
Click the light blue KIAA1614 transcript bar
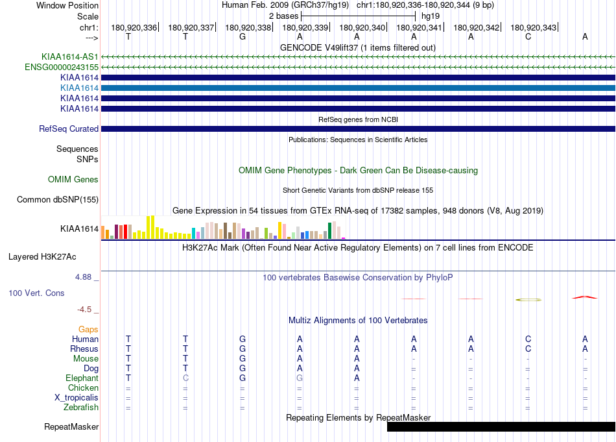359,88
